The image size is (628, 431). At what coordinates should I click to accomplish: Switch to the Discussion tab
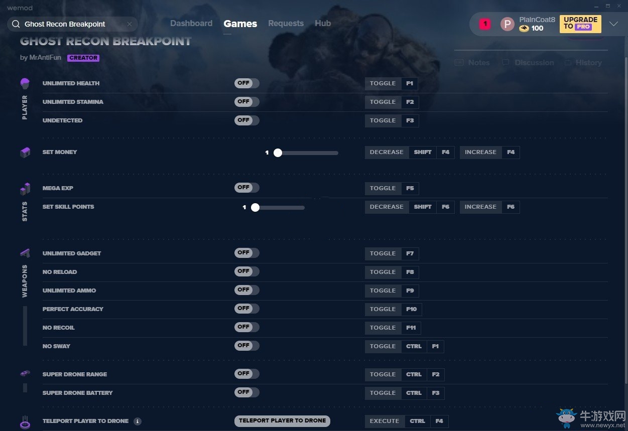tap(528, 63)
